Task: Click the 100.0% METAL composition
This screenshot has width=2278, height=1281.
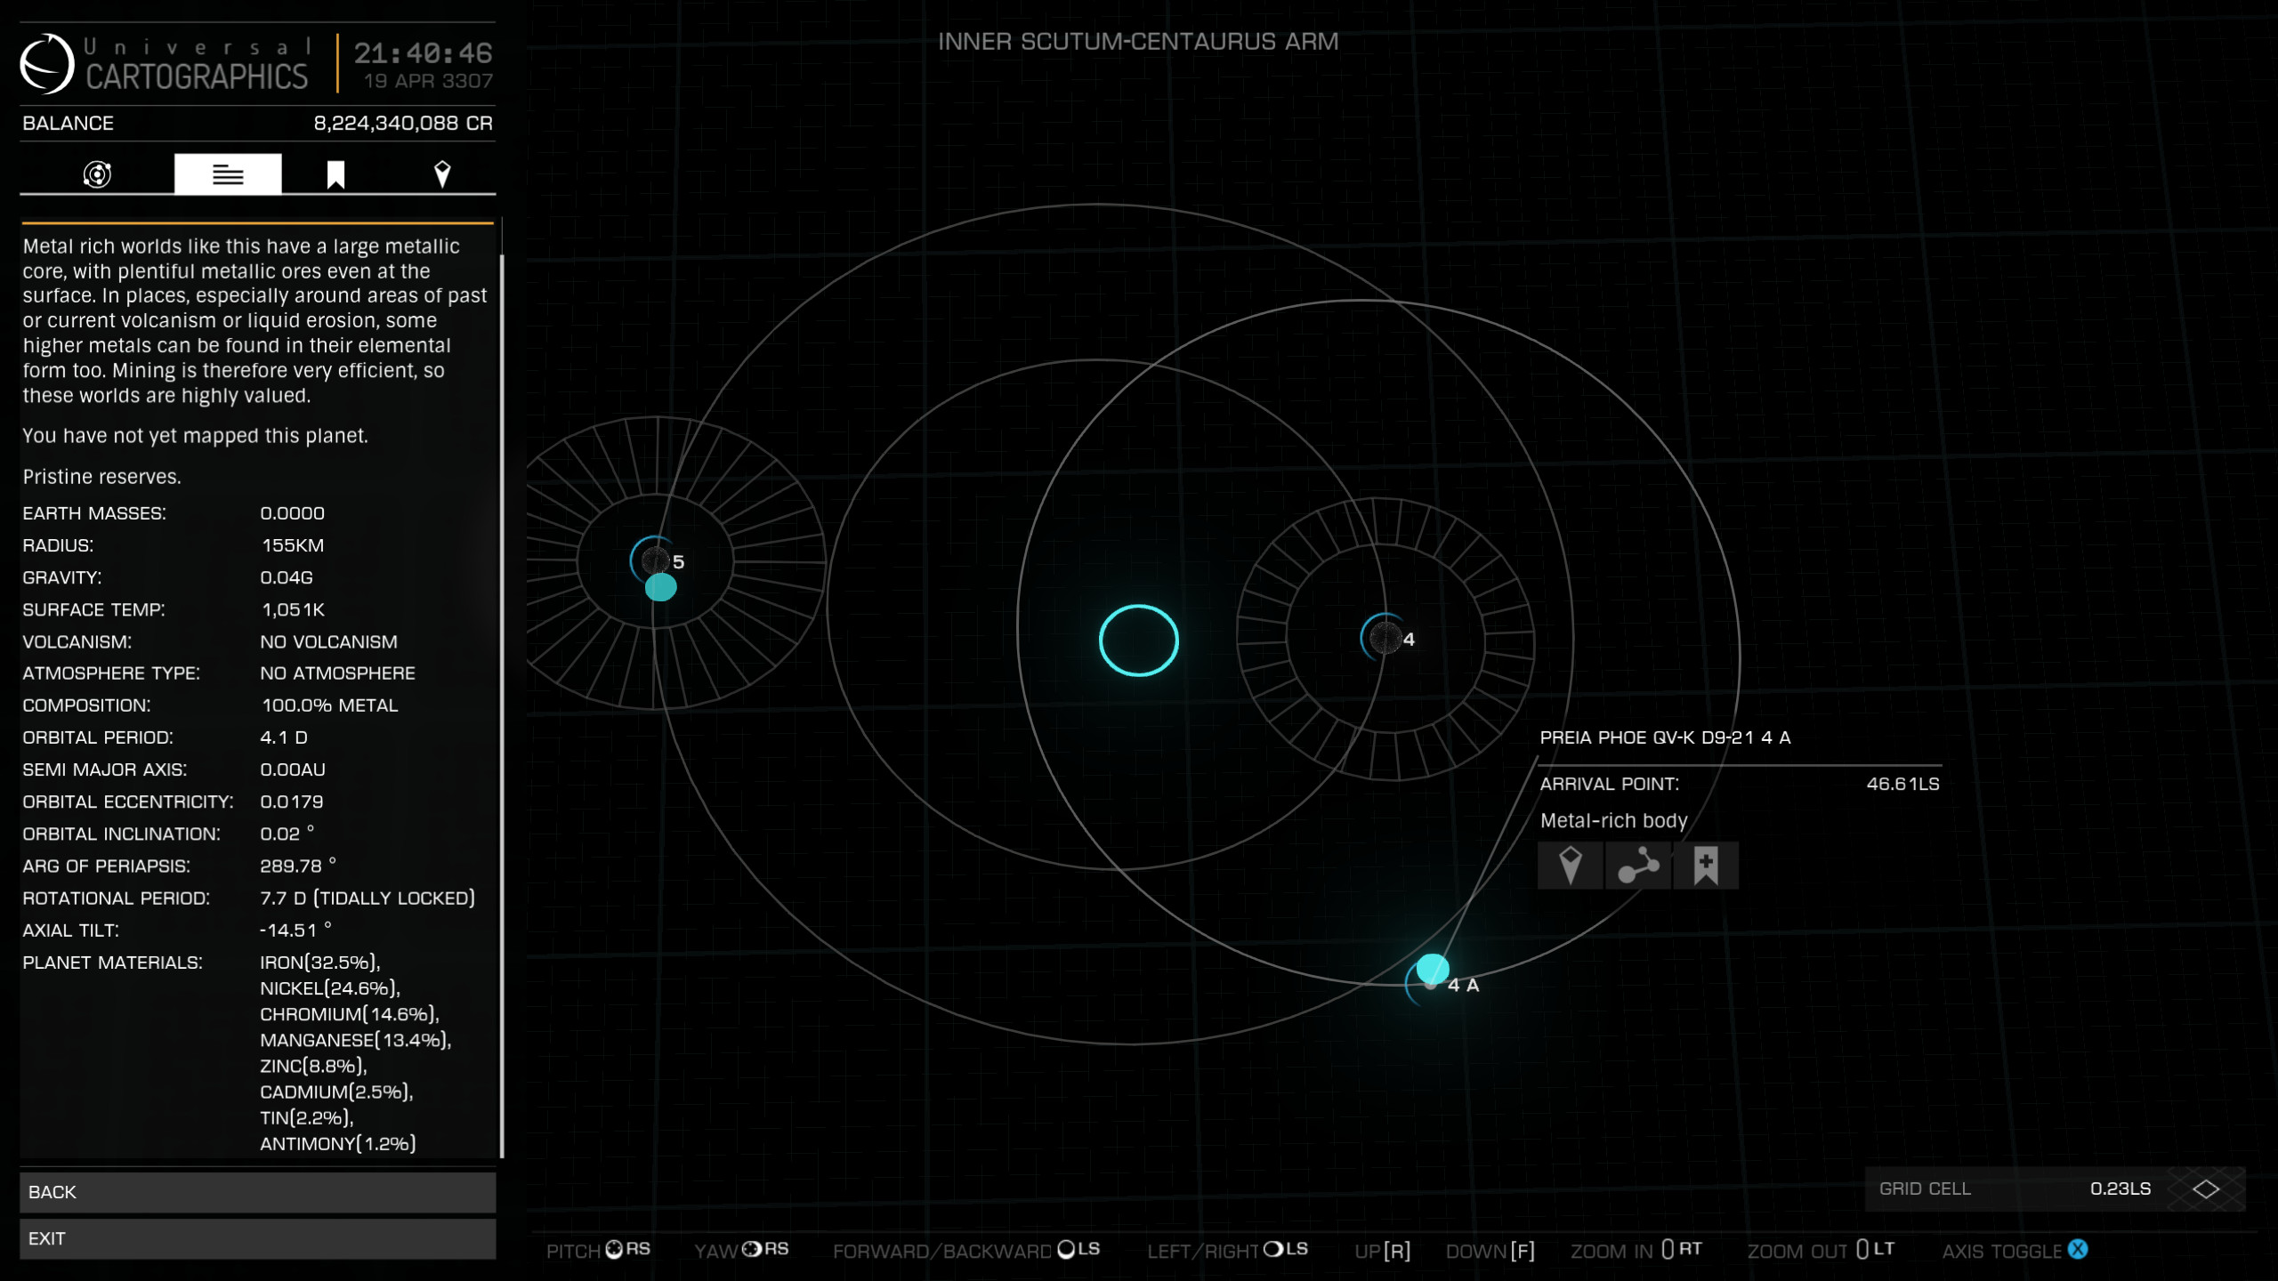Action: 330,705
